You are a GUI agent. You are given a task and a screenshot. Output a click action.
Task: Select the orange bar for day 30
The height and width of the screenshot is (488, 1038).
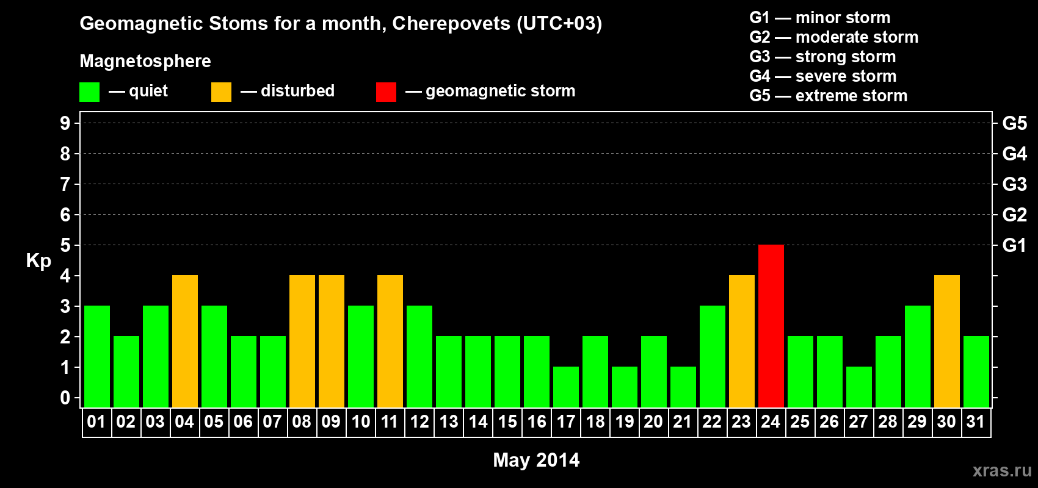(947, 342)
